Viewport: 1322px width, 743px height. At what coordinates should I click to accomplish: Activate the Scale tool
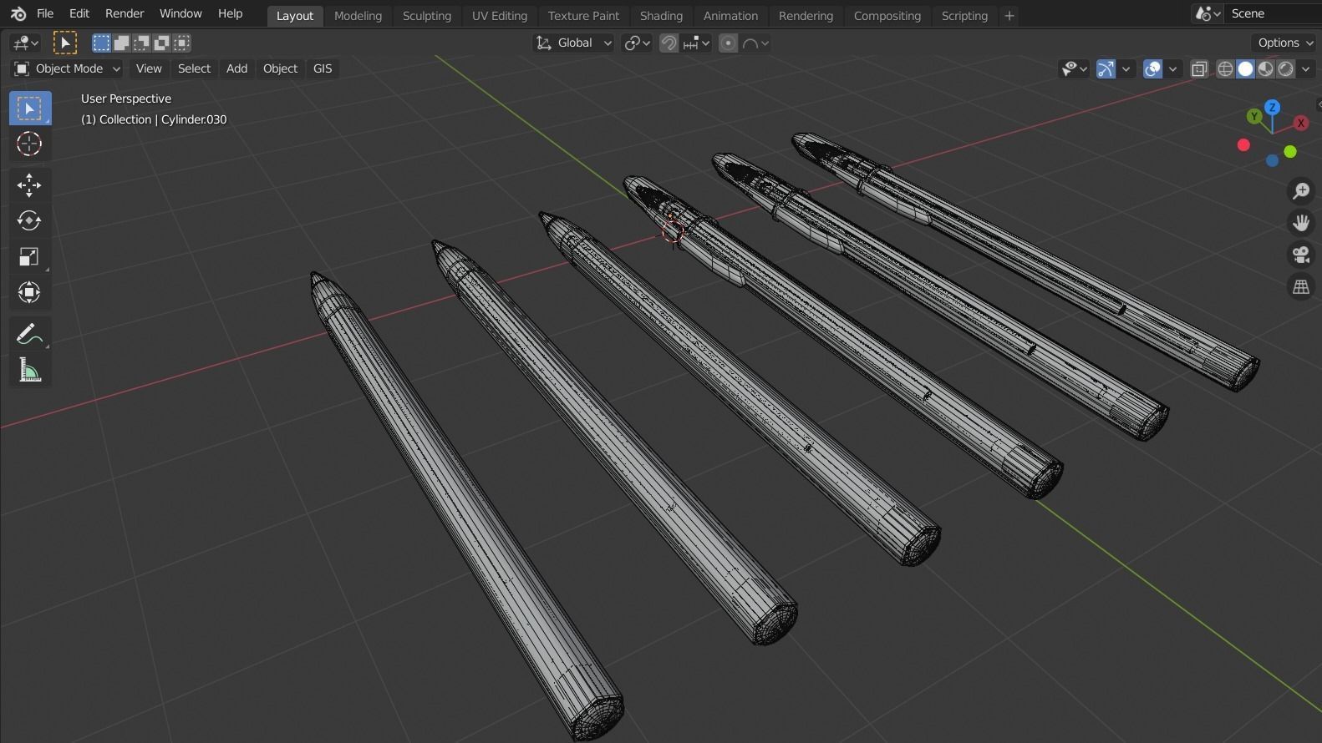coord(29,256)
